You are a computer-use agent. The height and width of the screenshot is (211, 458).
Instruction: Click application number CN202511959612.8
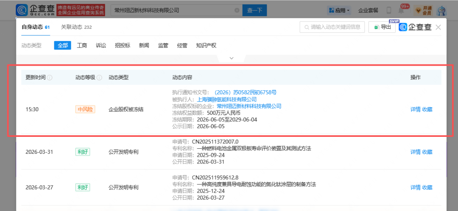coord(215,178)
